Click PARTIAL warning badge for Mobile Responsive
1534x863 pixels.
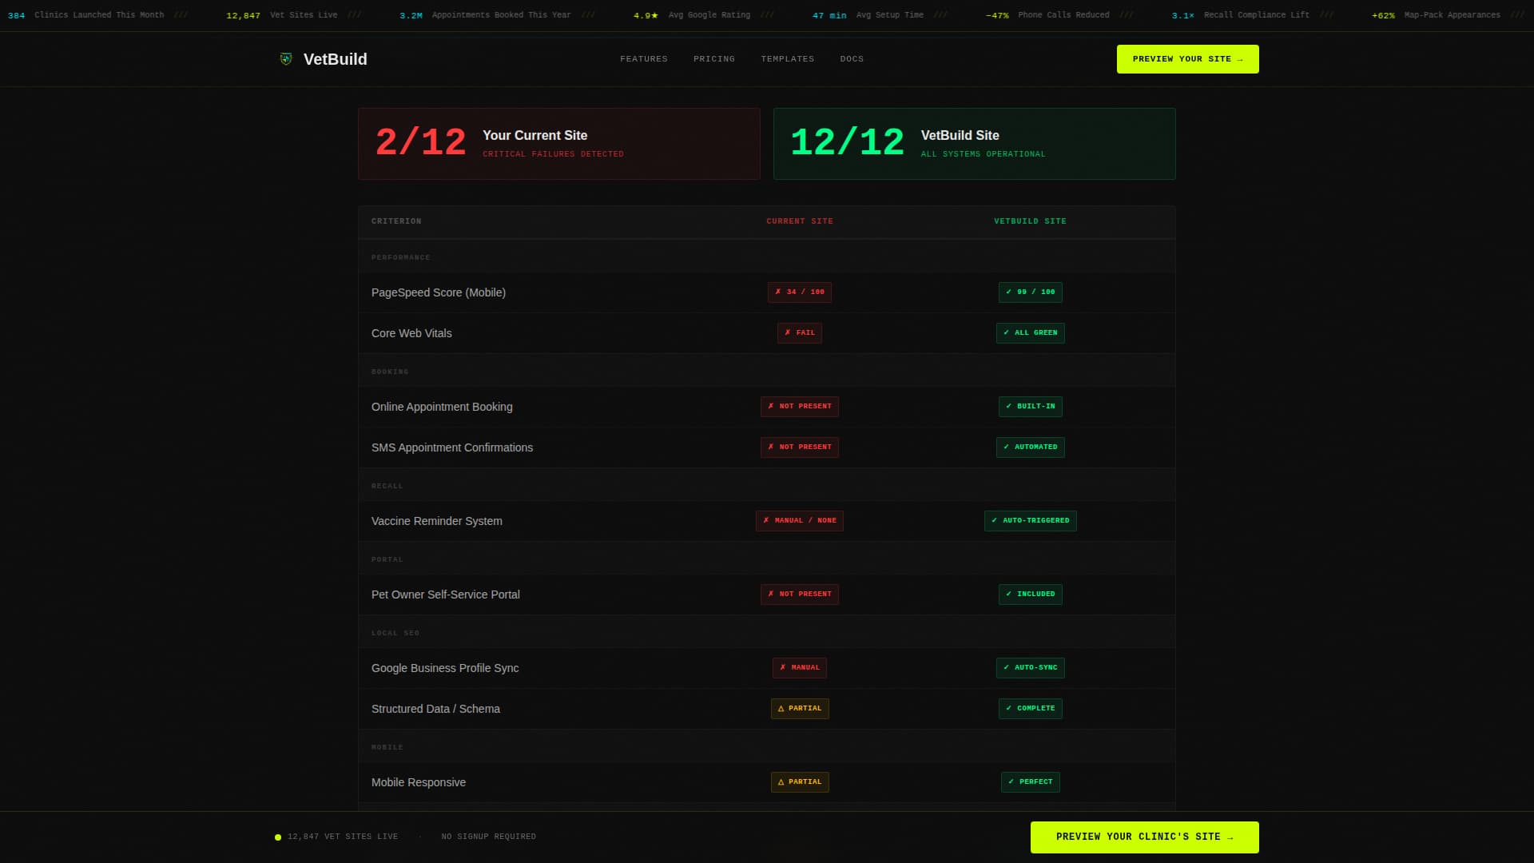point(800,782)
